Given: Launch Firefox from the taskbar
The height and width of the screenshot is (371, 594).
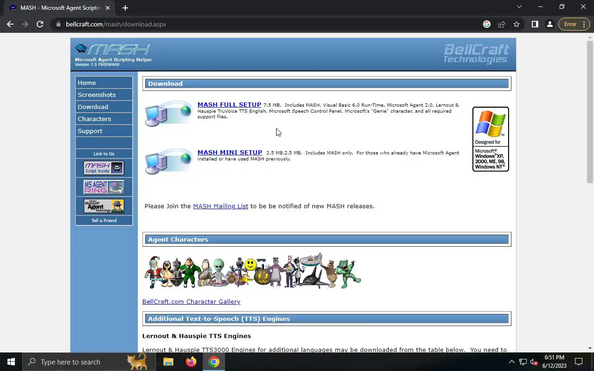Looking at the screenshot, I should [x=191, y=362].
